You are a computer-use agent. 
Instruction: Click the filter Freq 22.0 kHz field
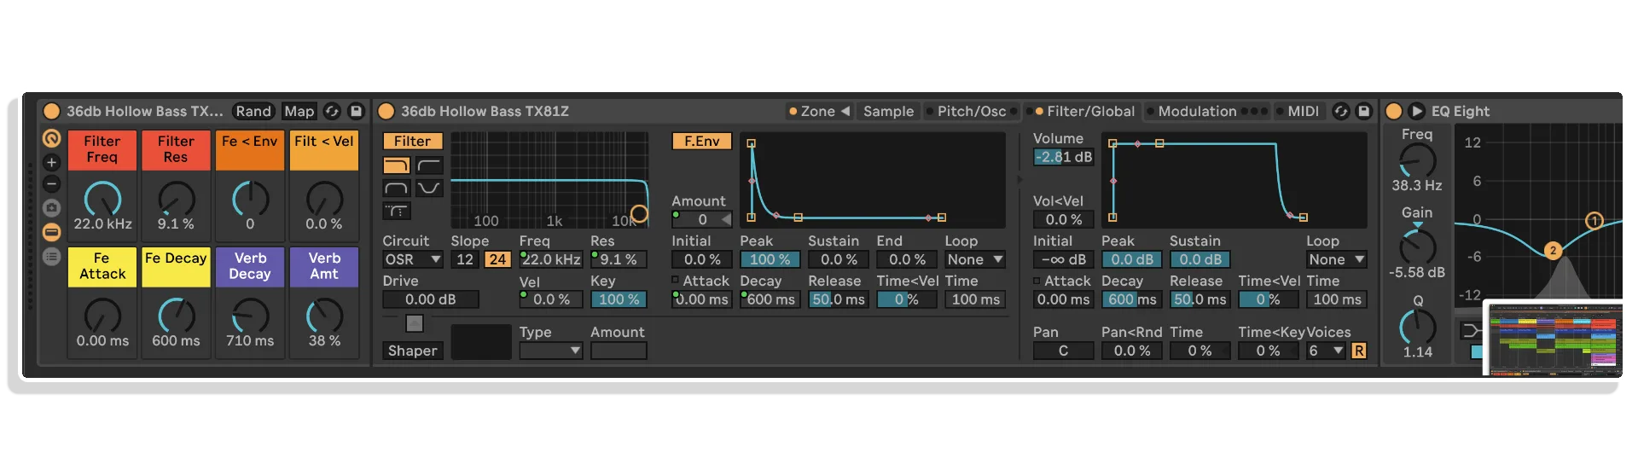pyautogui.click(x=551, y=259)
